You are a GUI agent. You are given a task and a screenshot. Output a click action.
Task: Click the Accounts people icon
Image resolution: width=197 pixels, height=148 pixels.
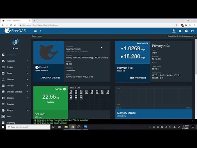3,61
